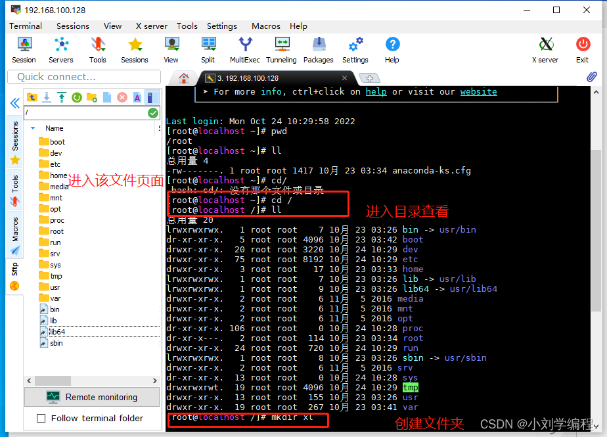Open the X server menu
Viewport: 607px width, 437px height.
(x=151, y=26)
